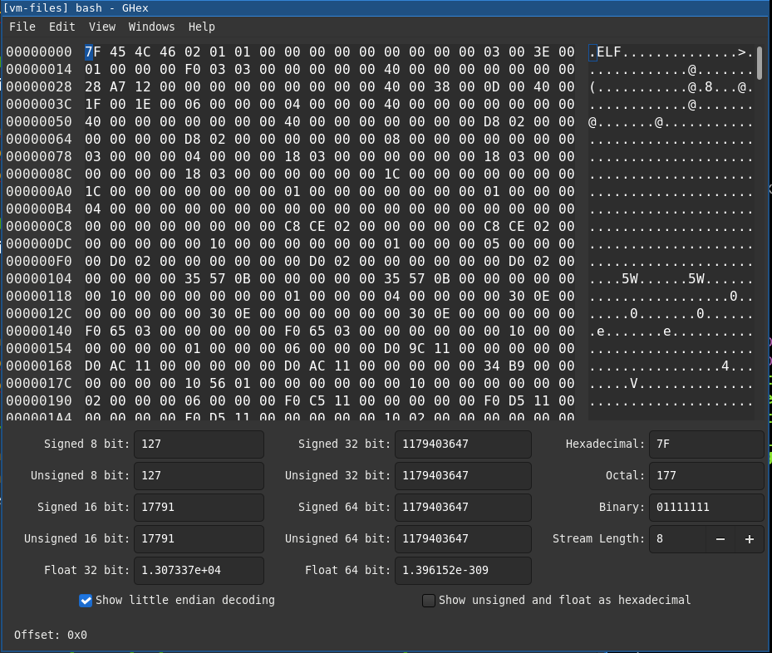The height and width of the screenshot is (653, 772).
Task: Open the File menu
Action: pos(22,27)
